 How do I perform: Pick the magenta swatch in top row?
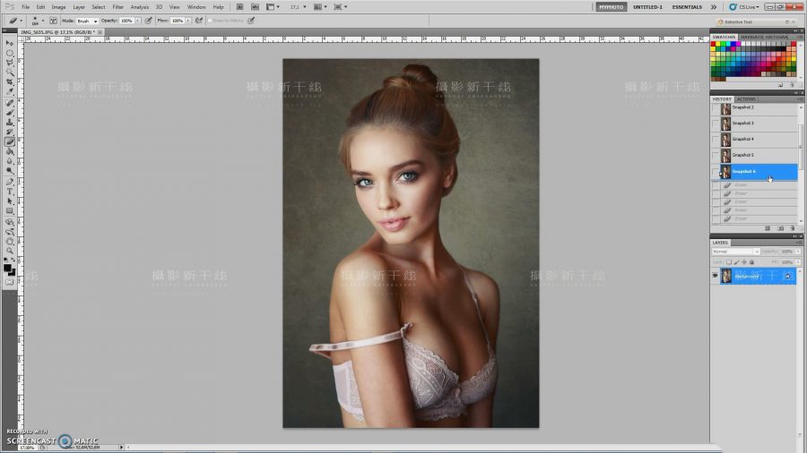click(x=739, y=44)
